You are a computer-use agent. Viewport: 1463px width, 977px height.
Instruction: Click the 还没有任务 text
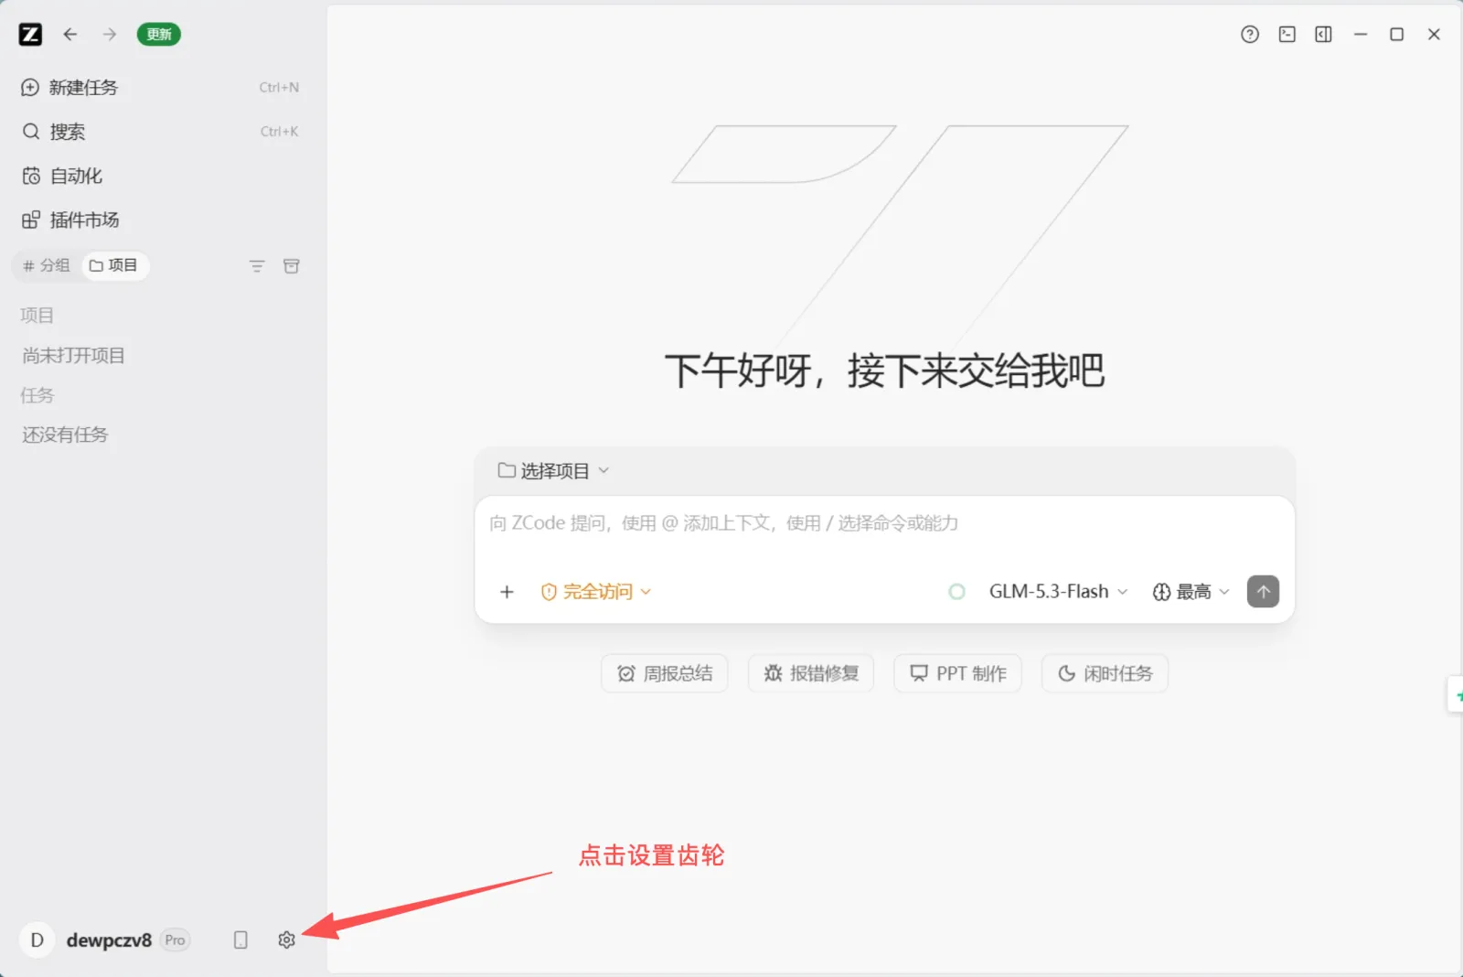[65, 435]
